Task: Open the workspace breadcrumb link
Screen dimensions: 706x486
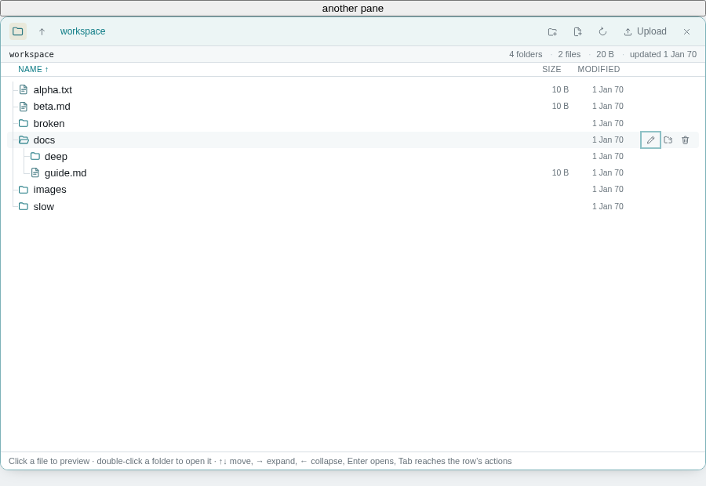Action: coord(83,31)
